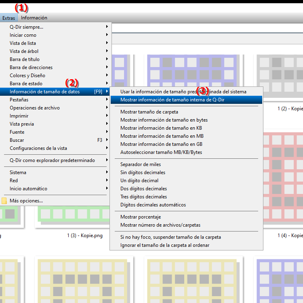Expand arrow next to Sistema
The image size is (303, 303).
pos(107,172)
